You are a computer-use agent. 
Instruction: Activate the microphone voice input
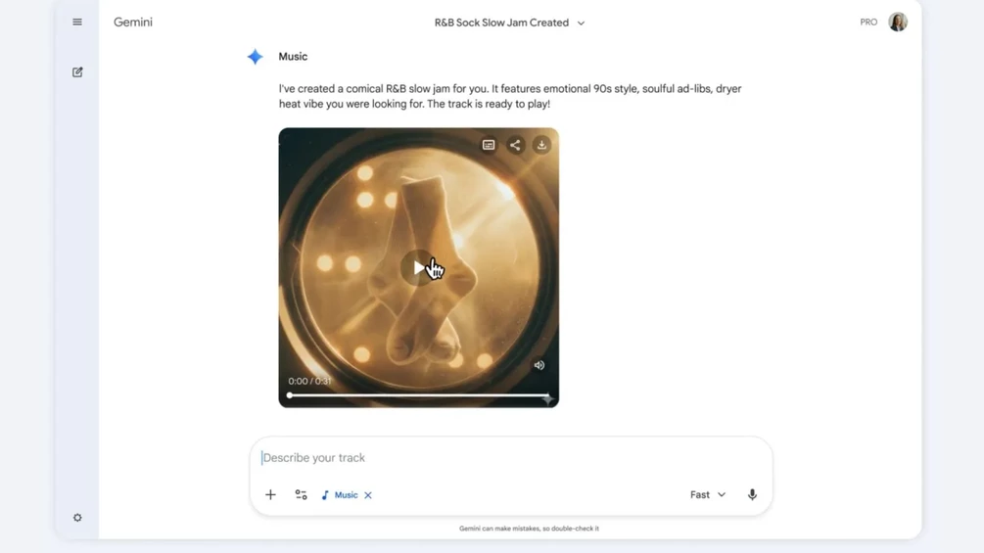click(x=752, y=494)
